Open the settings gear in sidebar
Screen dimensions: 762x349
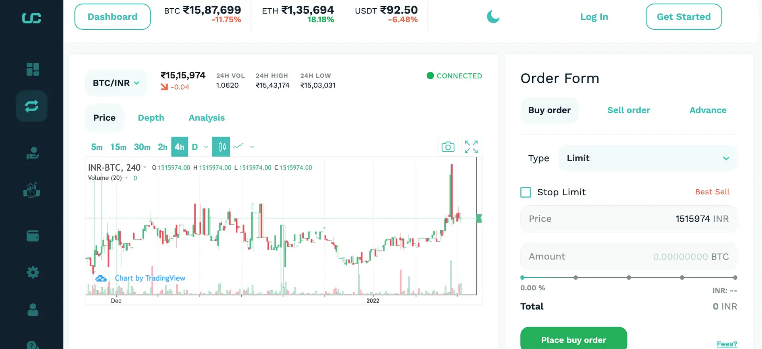point(33,272)
